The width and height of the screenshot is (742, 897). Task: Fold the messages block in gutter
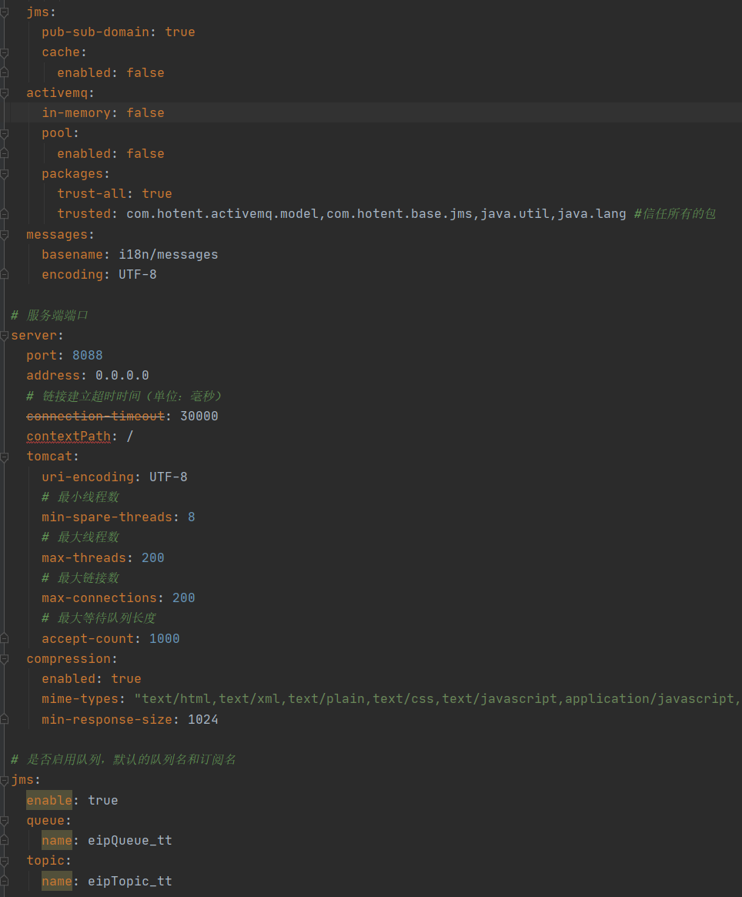coord(5,234)
